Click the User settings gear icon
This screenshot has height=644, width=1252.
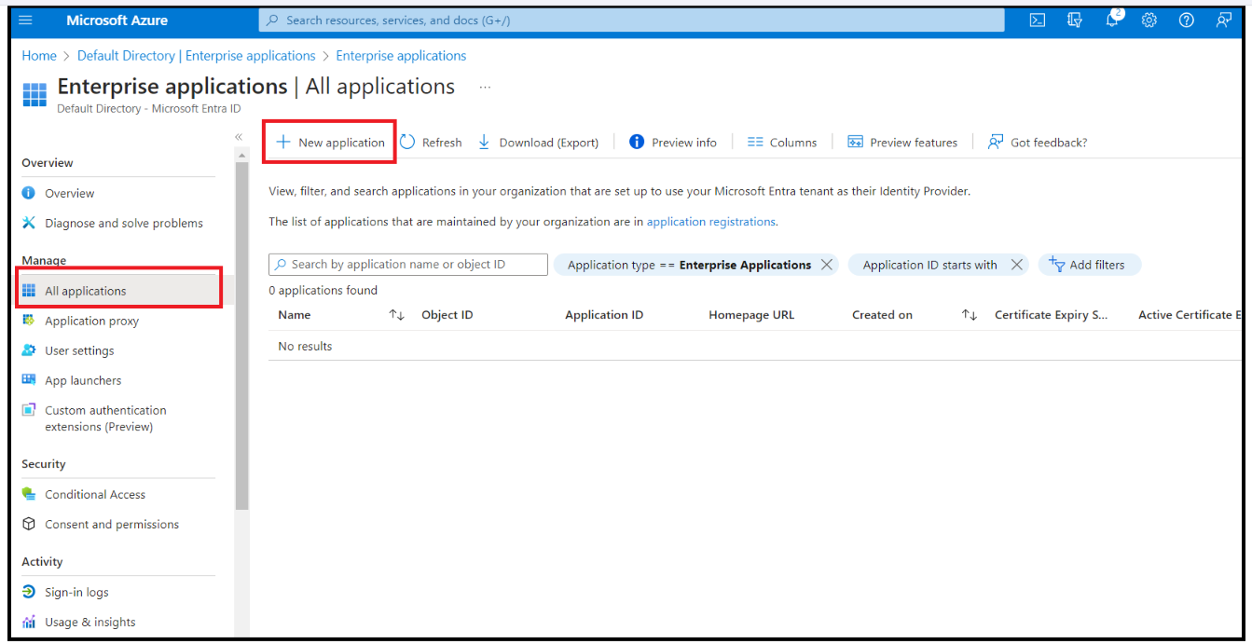(x=29, y=350)
